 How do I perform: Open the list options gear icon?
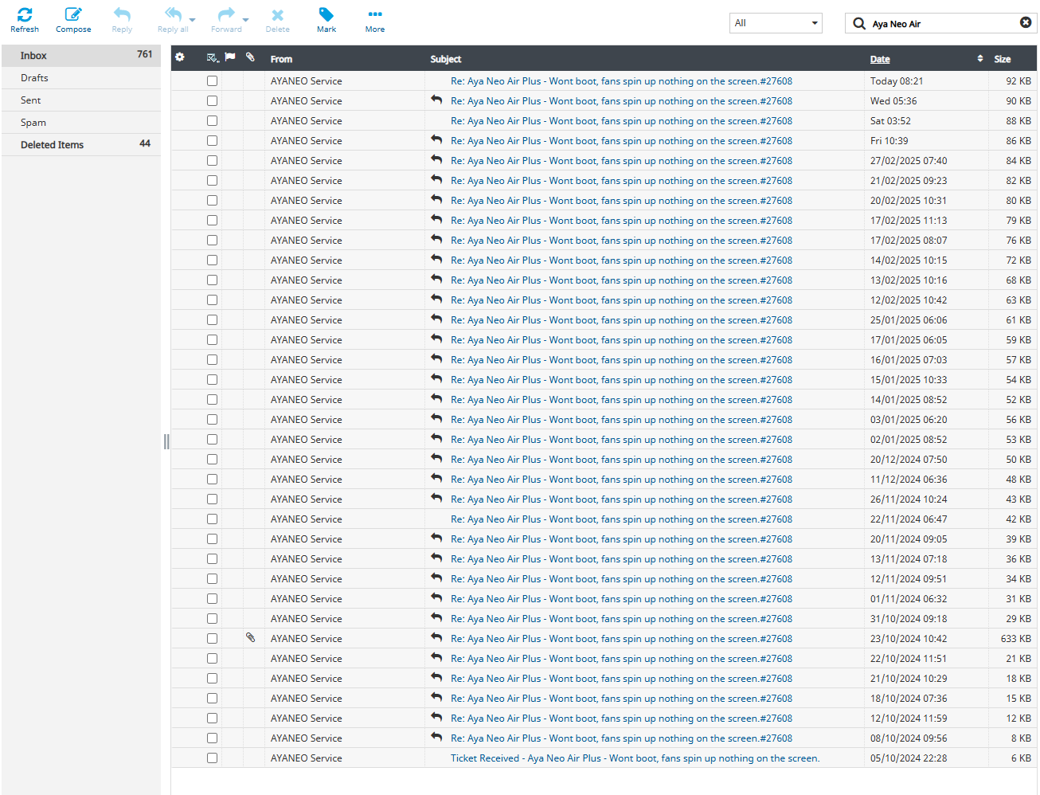[x=180, y=57]
